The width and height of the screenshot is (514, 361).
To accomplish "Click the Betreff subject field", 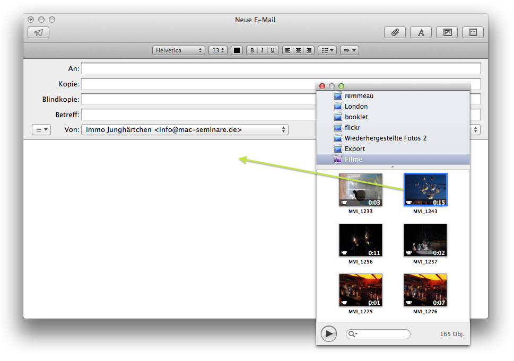I will (x=198, y=115).
